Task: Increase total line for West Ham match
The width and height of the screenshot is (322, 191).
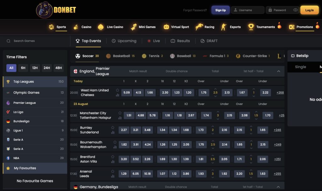Action: [215, 89]
